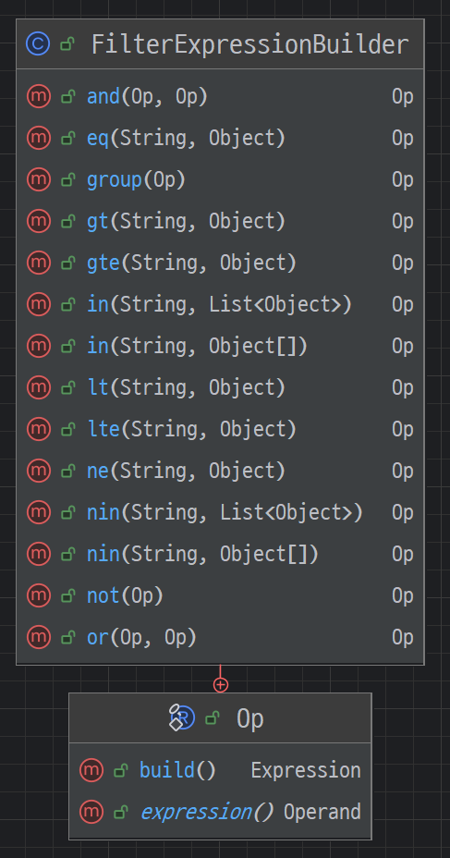
Task: Click the method icon beside build()
Action: coord(91,770)
